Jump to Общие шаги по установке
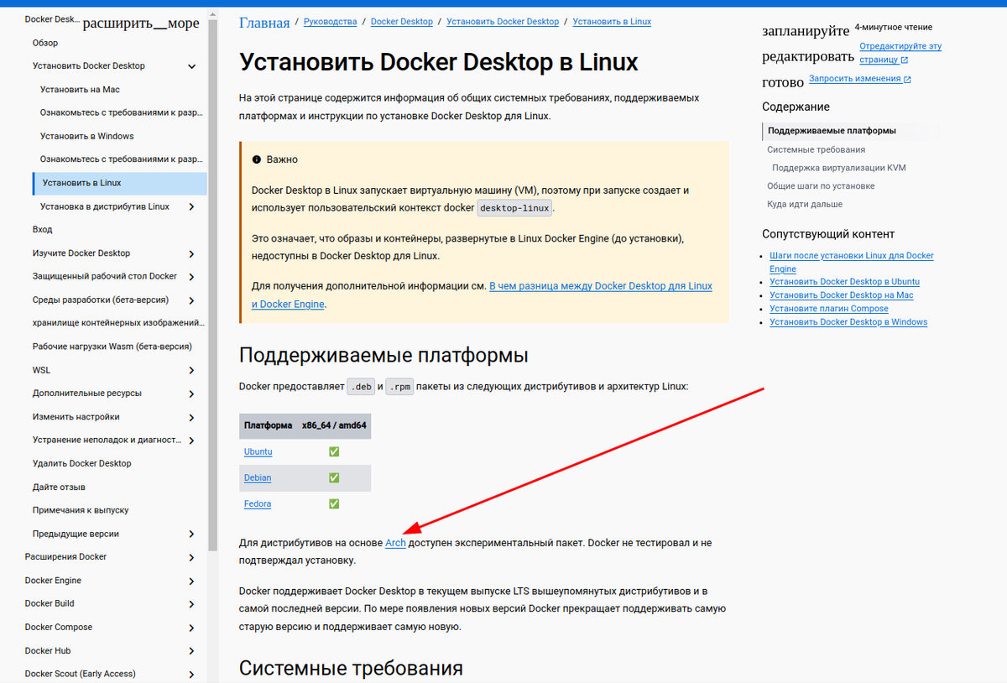This screenshot has height=683, width=1007. (821, 186)
